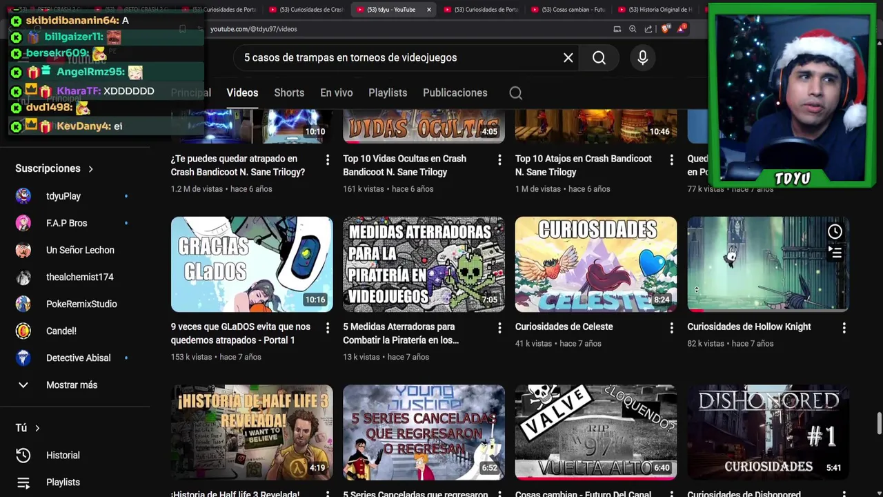Open Curiosidades de Hollow Knight title
The height and width of the screenshot is (497, 883).
coord(749,327)
